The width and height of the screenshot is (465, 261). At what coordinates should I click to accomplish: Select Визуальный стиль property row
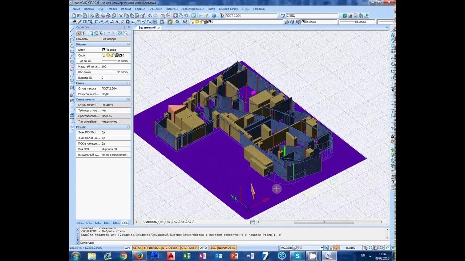[x=103, y=155]
